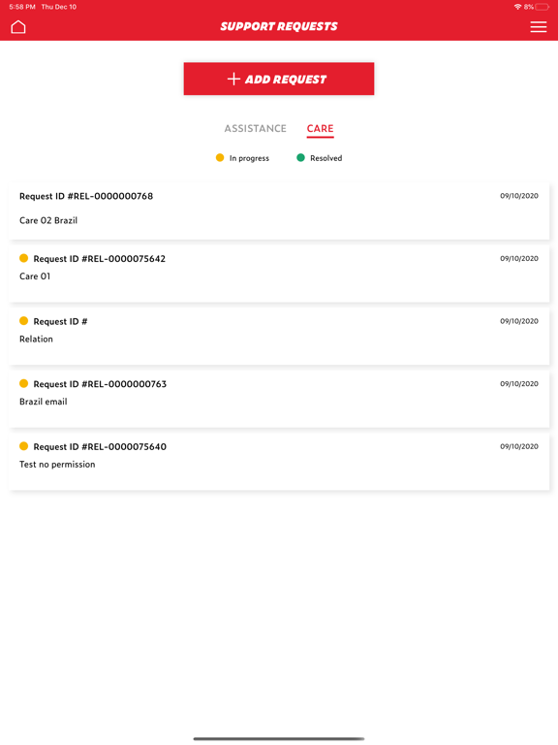Click the 'In progress' legend label
558x745 pixels.
tap(249, 158)
